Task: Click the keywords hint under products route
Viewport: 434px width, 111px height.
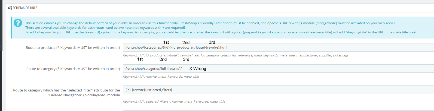Action: tap(236, 55)
